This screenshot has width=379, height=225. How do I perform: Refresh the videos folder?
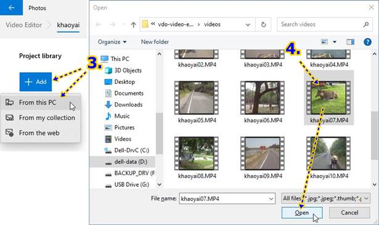(264, 25)
